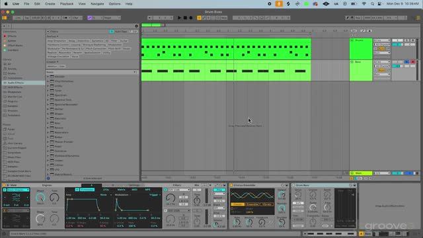Toggle the purple Scale mode icon
Image resolution: width=423 pixels, height=238 pixels.
click(90, 18)
